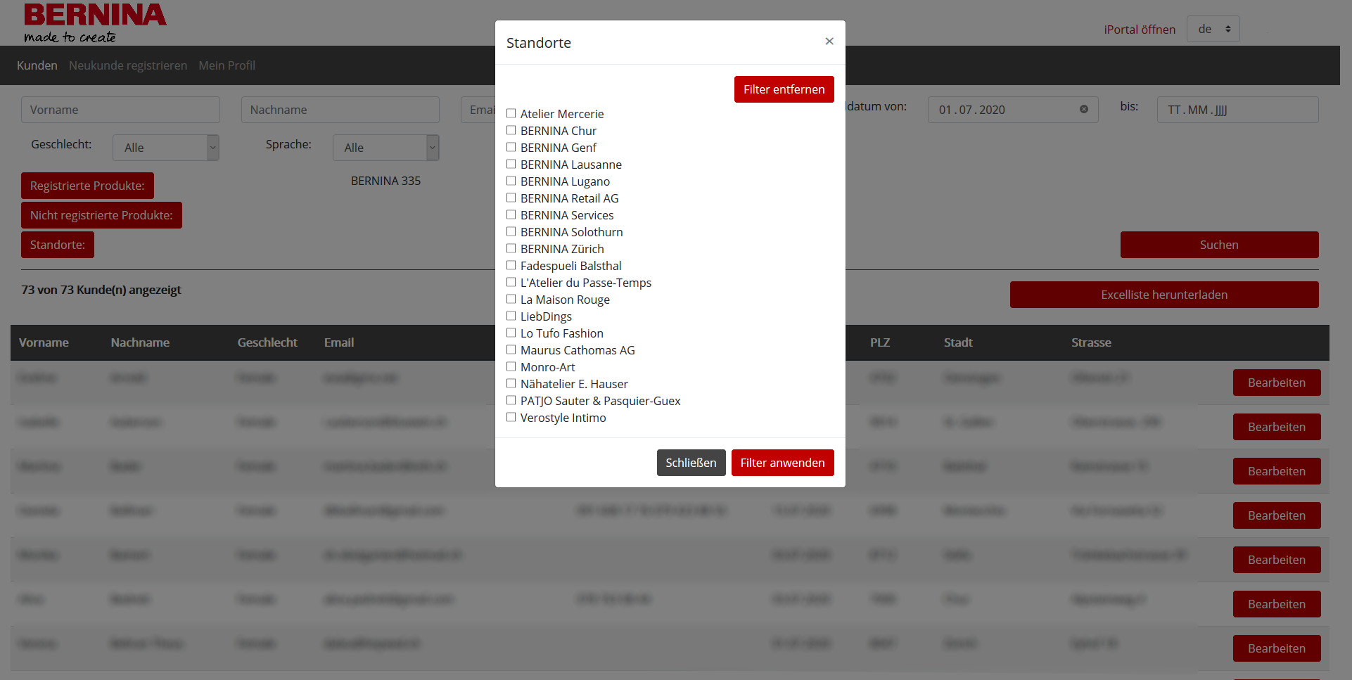Click the PLZ column header

pos(880,342)
